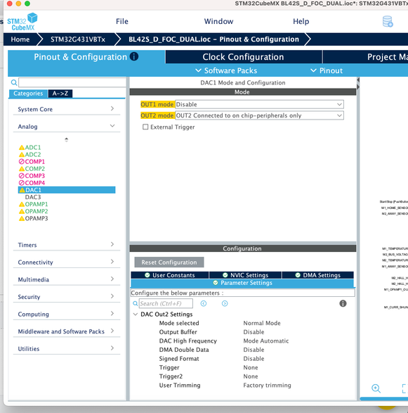Collapse the Analog category

[67, 127]
